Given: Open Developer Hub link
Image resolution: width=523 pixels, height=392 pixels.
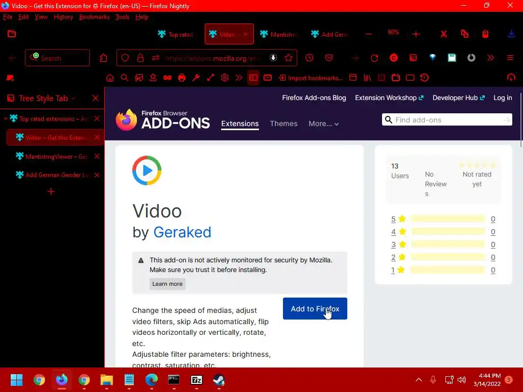Looking at the screenshot, I should (x=458, y=98).
